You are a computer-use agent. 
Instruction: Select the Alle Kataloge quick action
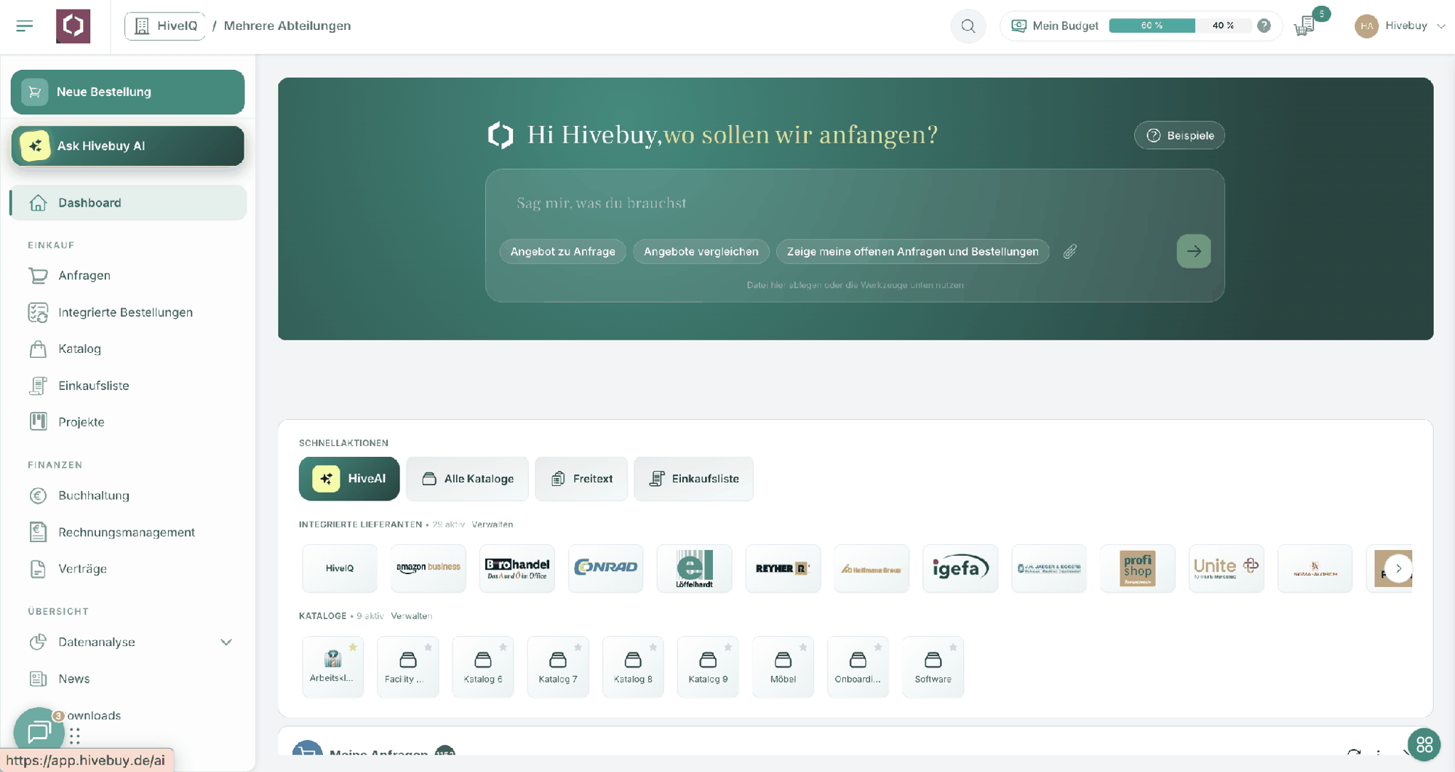coord(467,479)
